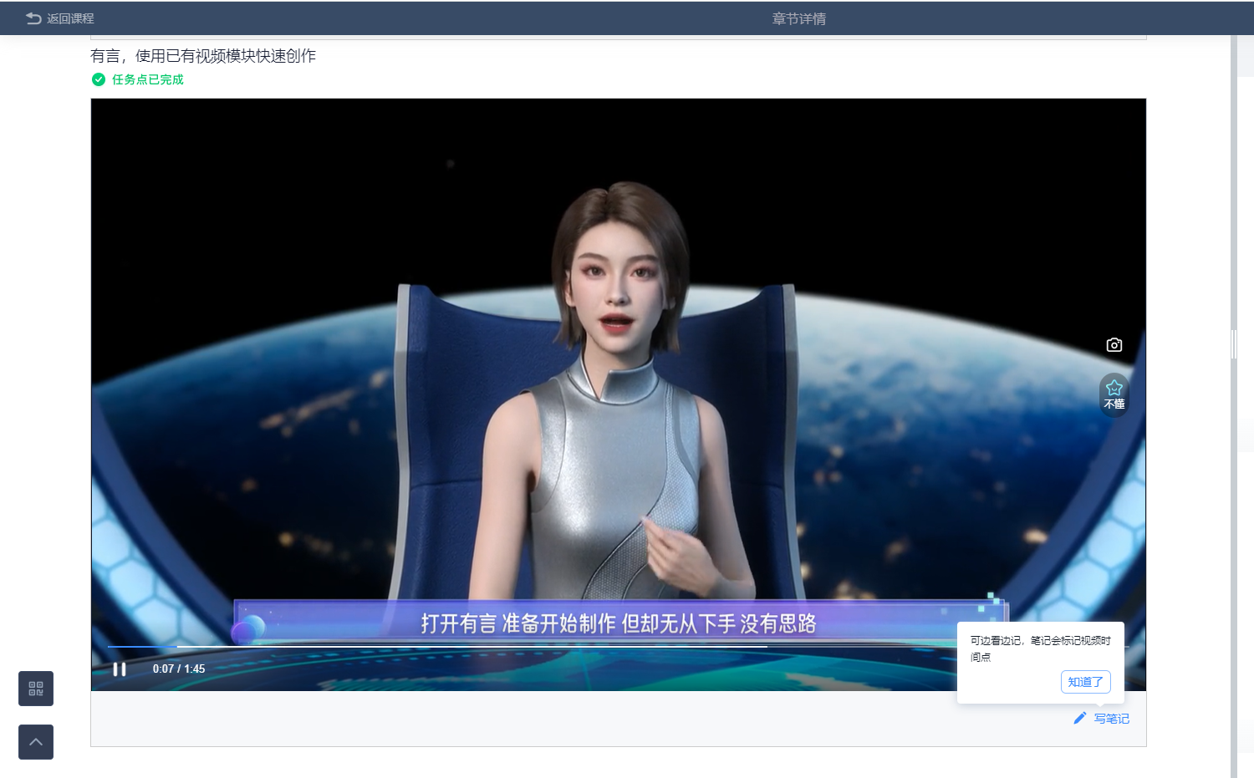Click the back arrow icon beside 返回课程
The width and height of the screenshot is (1254, 778).
33,18
